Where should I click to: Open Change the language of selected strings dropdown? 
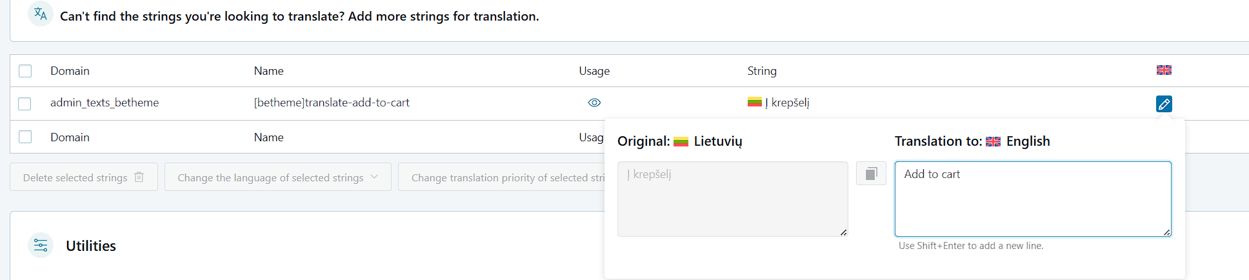277,177
